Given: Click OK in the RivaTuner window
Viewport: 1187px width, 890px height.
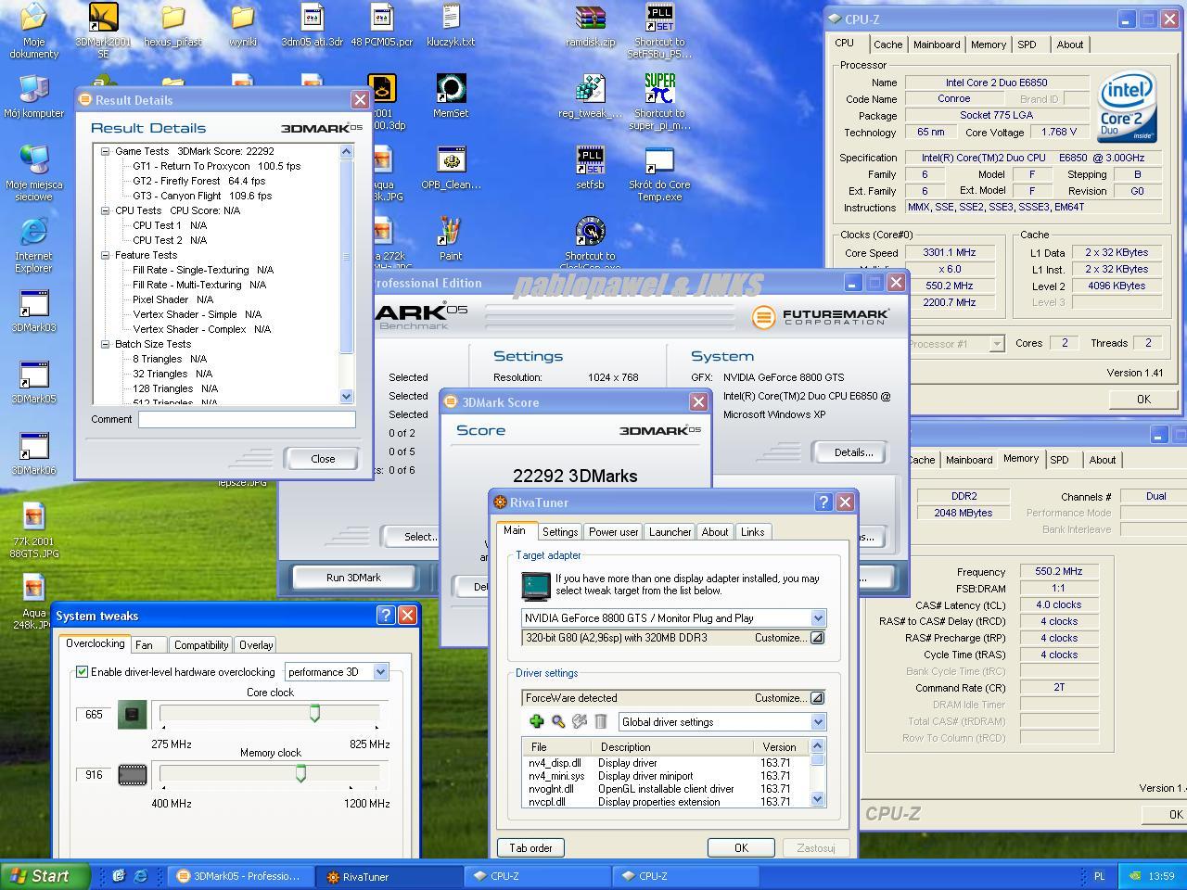Looking at the screenshot, I should click(741, 848).
